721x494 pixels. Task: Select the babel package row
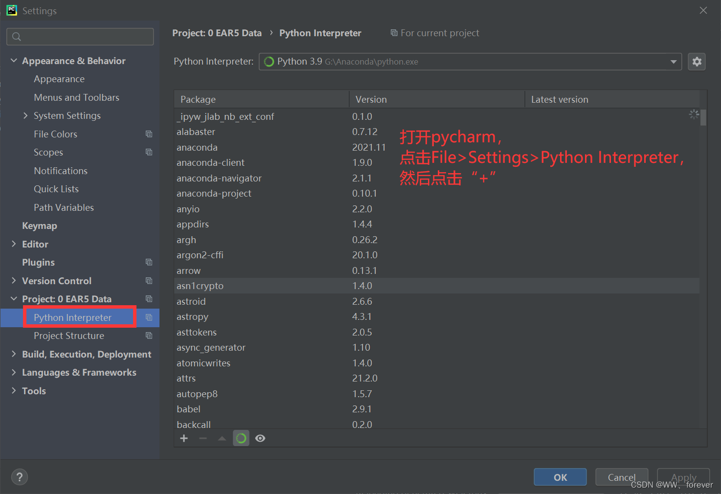click(x=437, y=409)
